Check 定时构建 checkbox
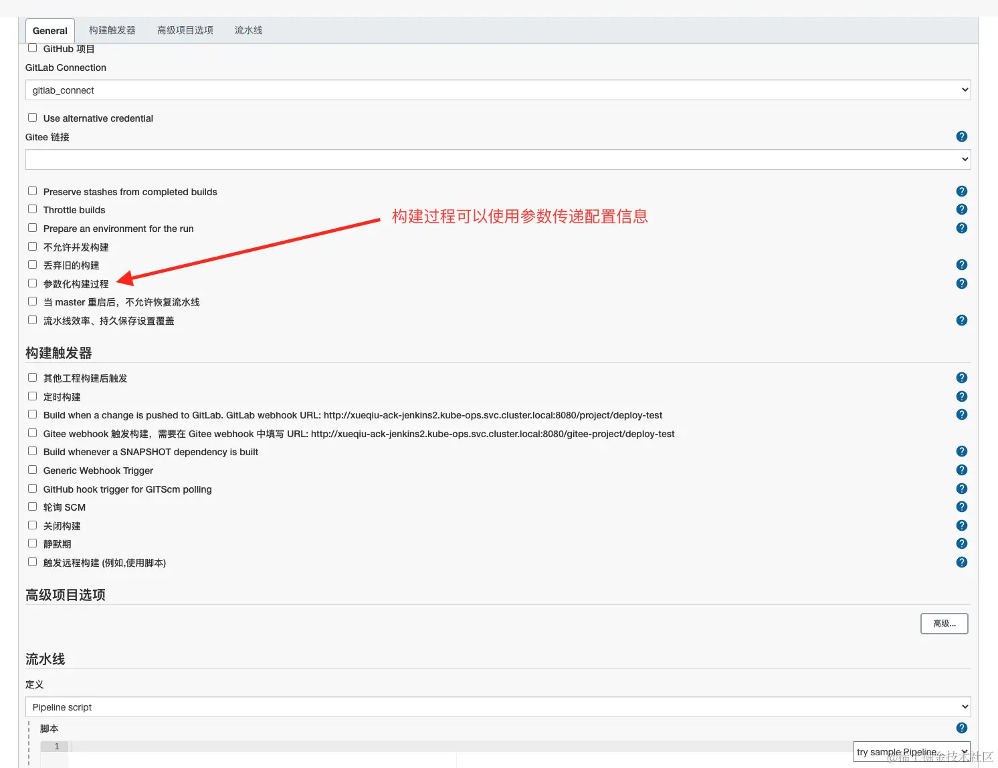 32,396
